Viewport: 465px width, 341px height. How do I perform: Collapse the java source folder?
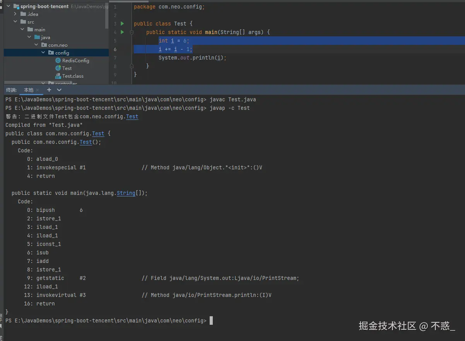pos(29,37)
